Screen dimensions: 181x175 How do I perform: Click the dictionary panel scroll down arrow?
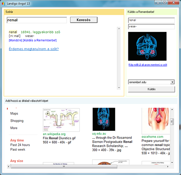click(x=119, y=88)
